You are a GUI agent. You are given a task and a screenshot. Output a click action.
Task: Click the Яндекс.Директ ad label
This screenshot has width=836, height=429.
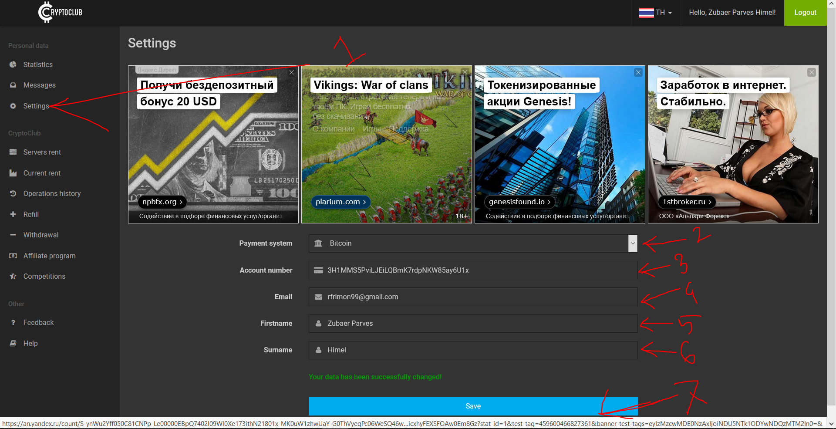pos(157,70)
